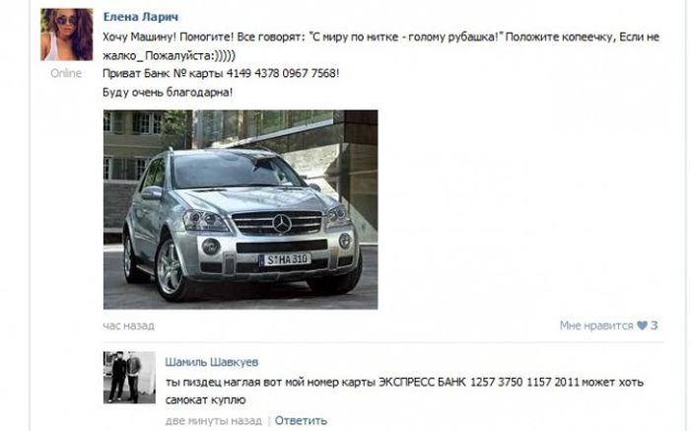The height and width of the screenshot is (431, 690).
Task: Open the comment timestamp две минуты назад
Action: pyautogui.click(x=214, y=421)
